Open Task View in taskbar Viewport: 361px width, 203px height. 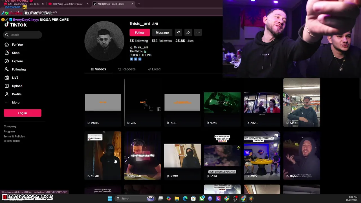click(x=160, y=198)
